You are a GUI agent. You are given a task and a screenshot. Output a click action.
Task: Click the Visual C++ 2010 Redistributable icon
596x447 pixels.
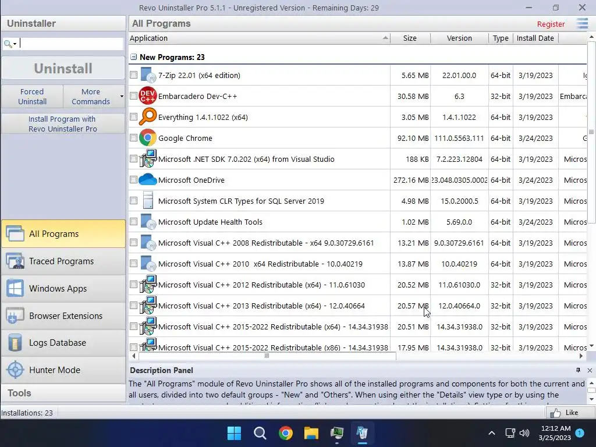(148, 264)
